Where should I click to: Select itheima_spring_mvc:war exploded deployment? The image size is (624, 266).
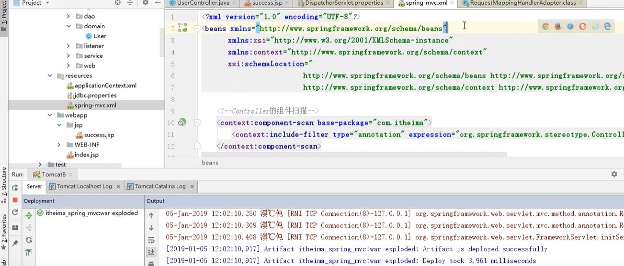click(x=87, y=213)
